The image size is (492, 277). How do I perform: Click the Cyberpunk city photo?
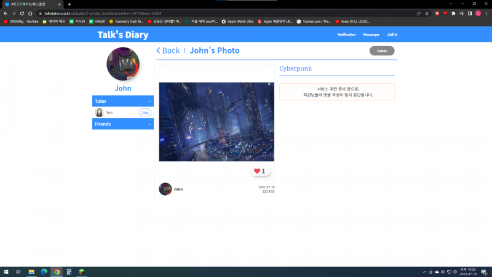pos(216,122)
